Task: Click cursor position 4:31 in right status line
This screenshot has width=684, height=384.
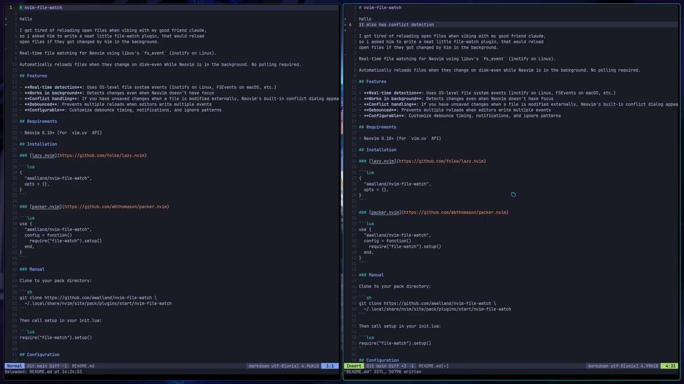Action: coord(670,366)
